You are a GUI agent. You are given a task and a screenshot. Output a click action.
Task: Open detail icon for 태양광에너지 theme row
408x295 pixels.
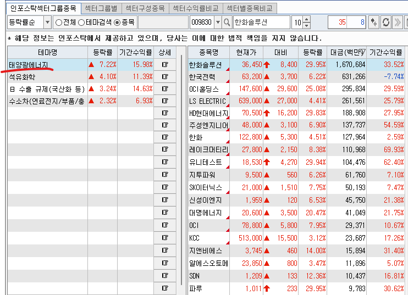[x=165, y=64]
